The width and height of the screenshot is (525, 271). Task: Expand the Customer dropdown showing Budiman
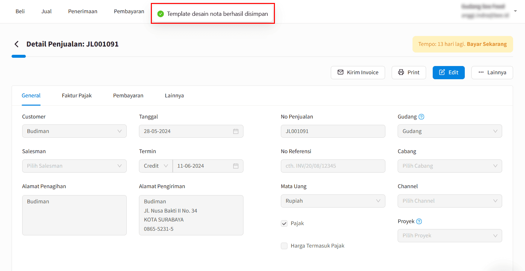(74, 131)
